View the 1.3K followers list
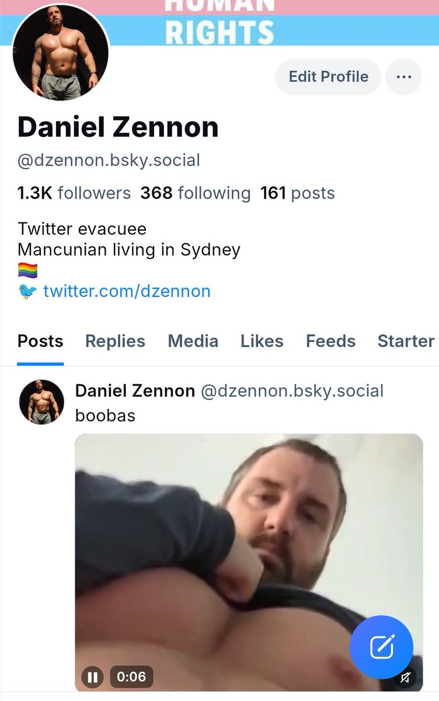This screenshot has height=701, width=439. 74,193
